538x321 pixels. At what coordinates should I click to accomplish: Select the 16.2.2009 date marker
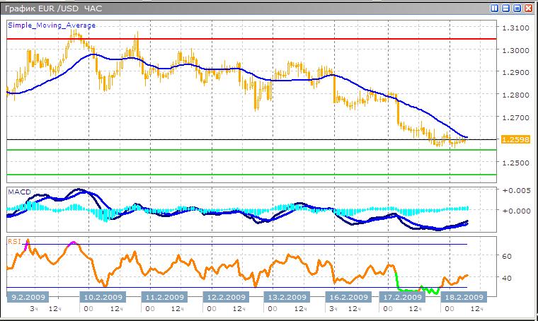[x=348, y=297]
